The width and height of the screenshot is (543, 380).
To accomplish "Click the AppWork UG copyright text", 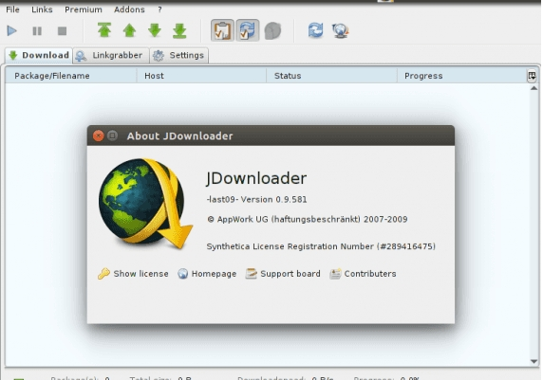I will (308, 219).
